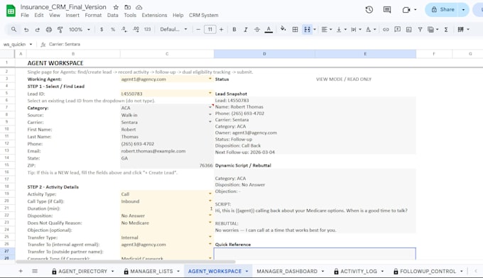The width and height of the screenshot is (483, 278).
Task: Print the spreadsheet
Action: (49, 30)
